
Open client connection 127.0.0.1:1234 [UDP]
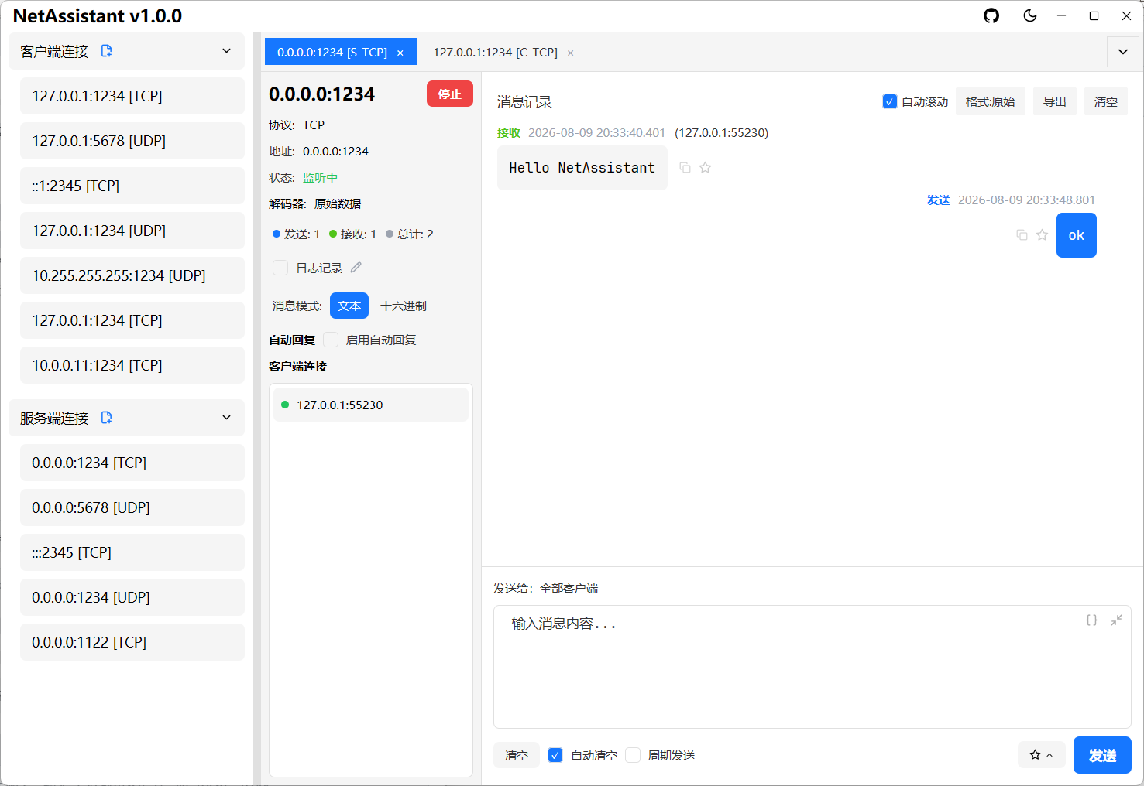pyautogui.click(x=132, y=231)
